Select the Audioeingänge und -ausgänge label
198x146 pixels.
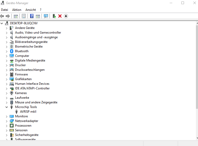(x=36, y=37)
